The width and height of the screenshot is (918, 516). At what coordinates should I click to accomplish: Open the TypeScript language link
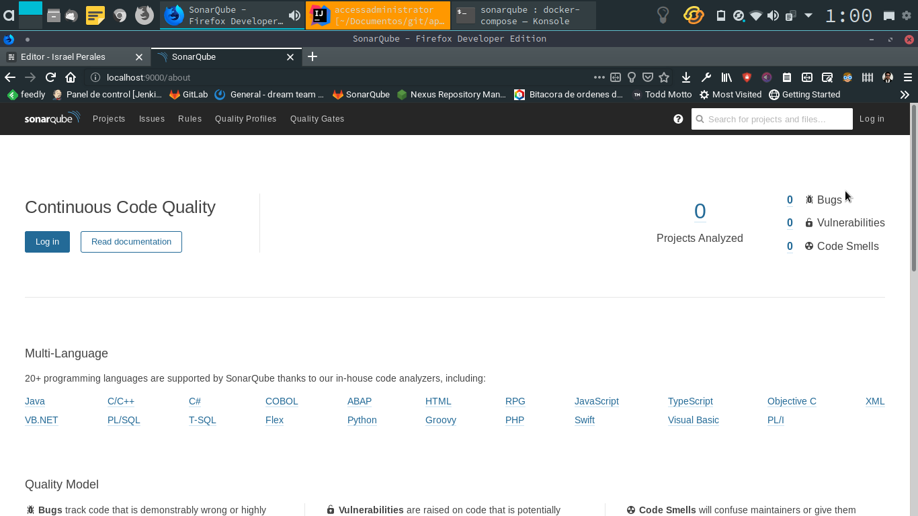[x=690, y=401]
